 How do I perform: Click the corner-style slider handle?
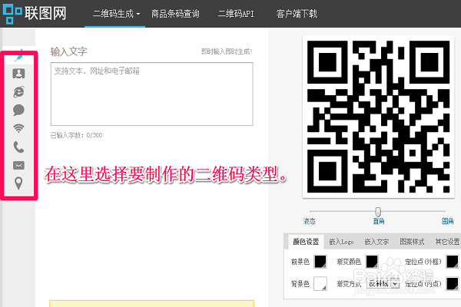[x=378, y=212]
